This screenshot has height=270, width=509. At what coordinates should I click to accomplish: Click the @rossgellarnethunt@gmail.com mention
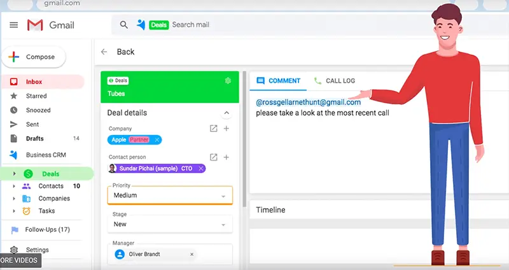(309, 103)
